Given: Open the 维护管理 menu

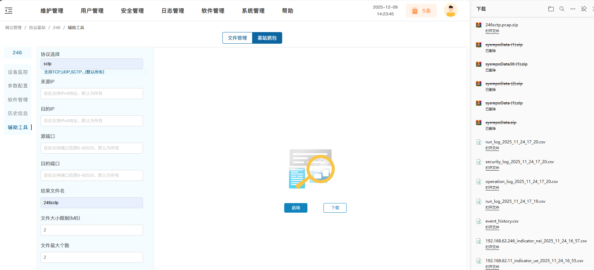Looking at the screenshot, I should click(x=52, y=11).
